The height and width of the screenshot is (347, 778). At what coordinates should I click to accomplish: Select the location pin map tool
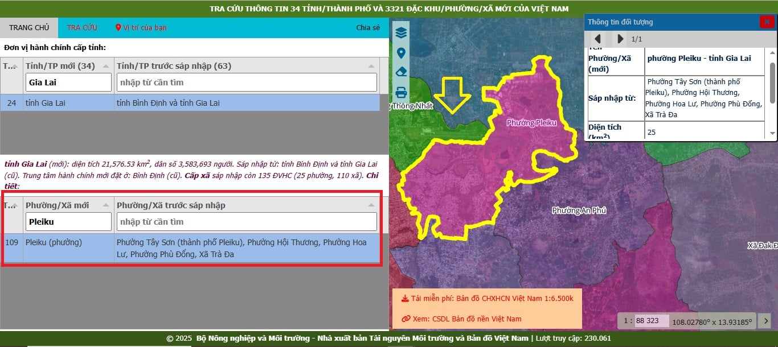pyautogui.click(x=401, y=53)
